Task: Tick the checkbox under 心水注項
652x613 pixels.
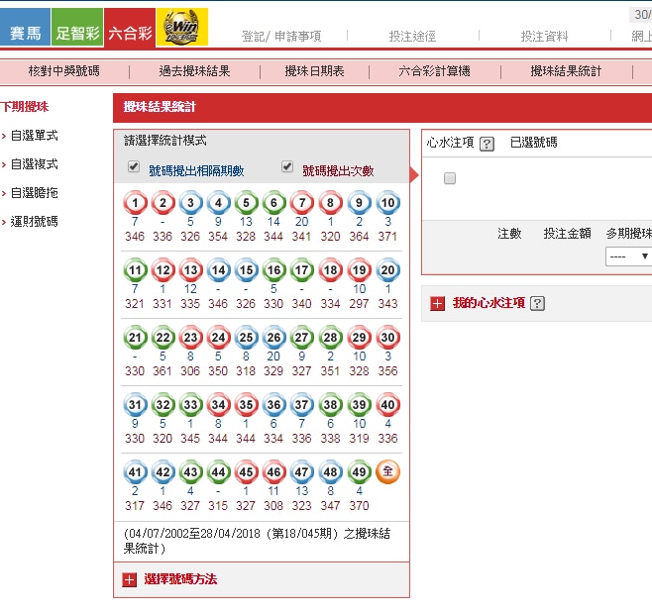Action: pos(450,178)
